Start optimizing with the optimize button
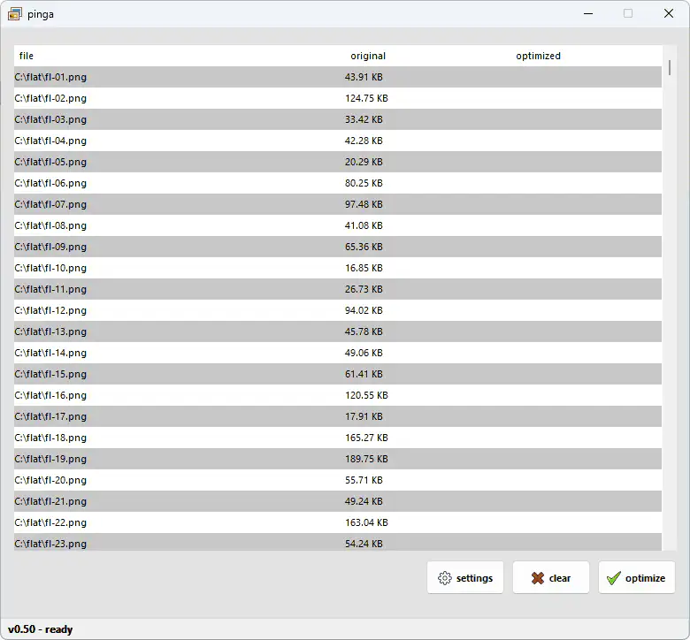The image size is (690, 640). (636, 578)
